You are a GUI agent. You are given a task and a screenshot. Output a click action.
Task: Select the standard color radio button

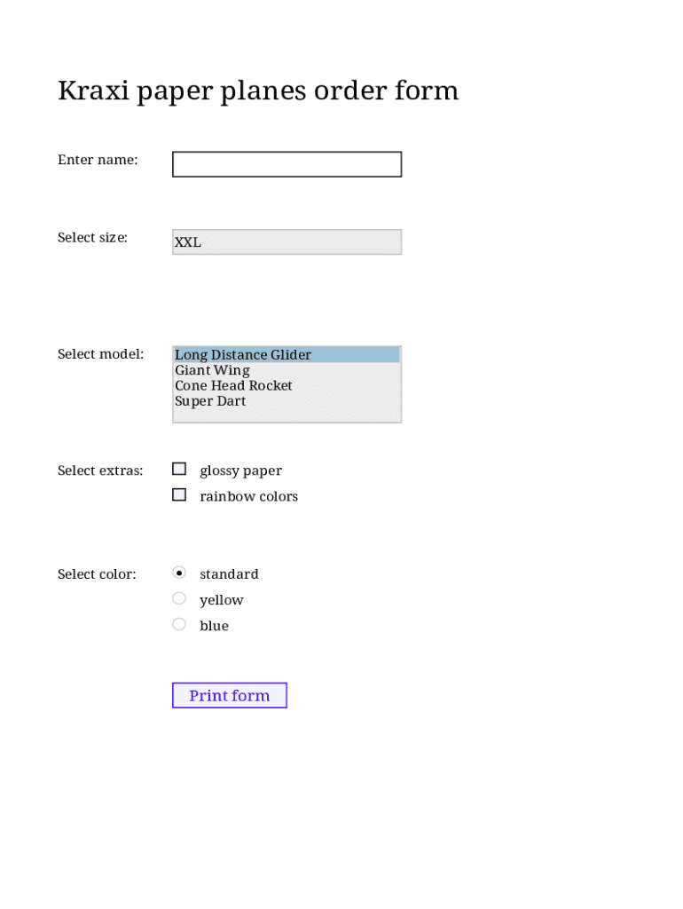[179, 573]
